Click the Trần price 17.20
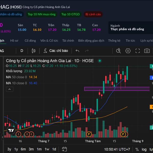153x153 pixels. (x=52, y=30)
